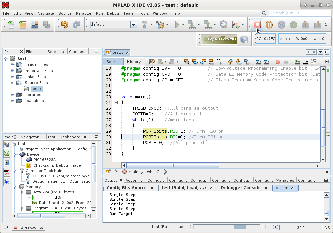
Task: Click the New Project icon
Action: 23,25
